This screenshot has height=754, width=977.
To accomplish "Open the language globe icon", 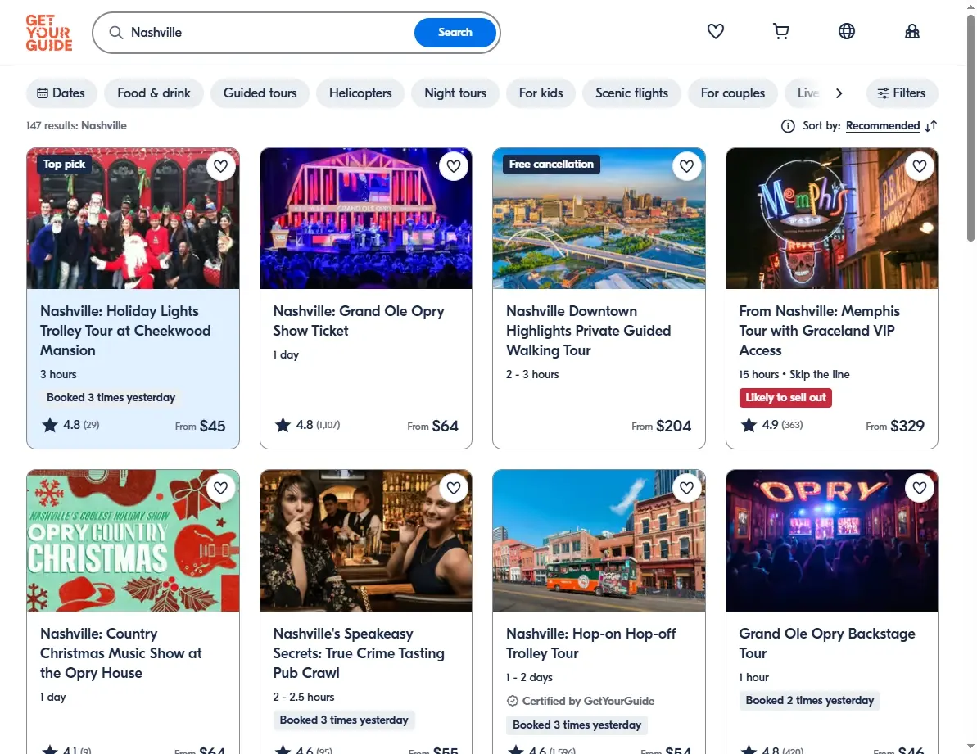I will point(846,31).
